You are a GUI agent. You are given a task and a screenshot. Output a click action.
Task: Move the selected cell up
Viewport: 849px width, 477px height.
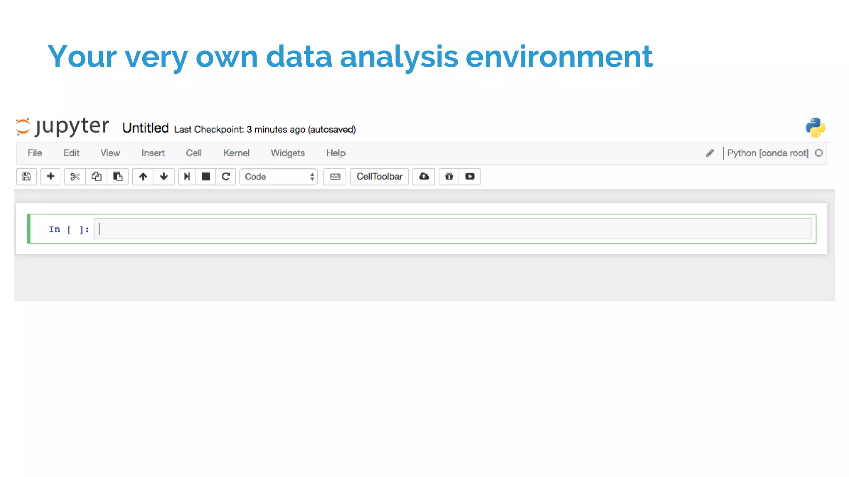[x=143, y=177]
